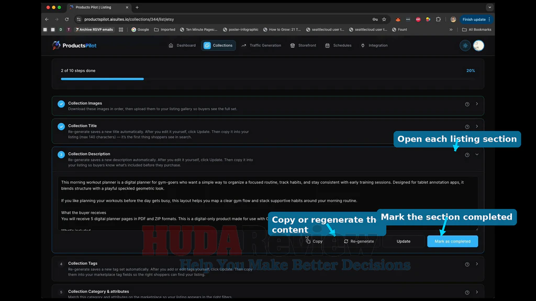Open the Schedules nav item
This screenshot has width=536, height=301.
(338, 45)
